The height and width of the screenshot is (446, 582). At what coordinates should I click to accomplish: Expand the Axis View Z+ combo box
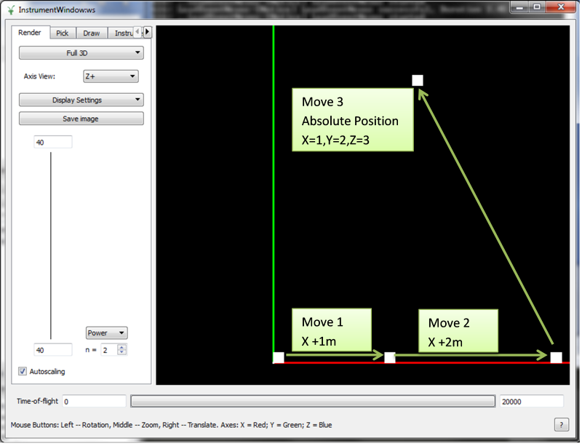pyautogui.click(x=111, y=76)
